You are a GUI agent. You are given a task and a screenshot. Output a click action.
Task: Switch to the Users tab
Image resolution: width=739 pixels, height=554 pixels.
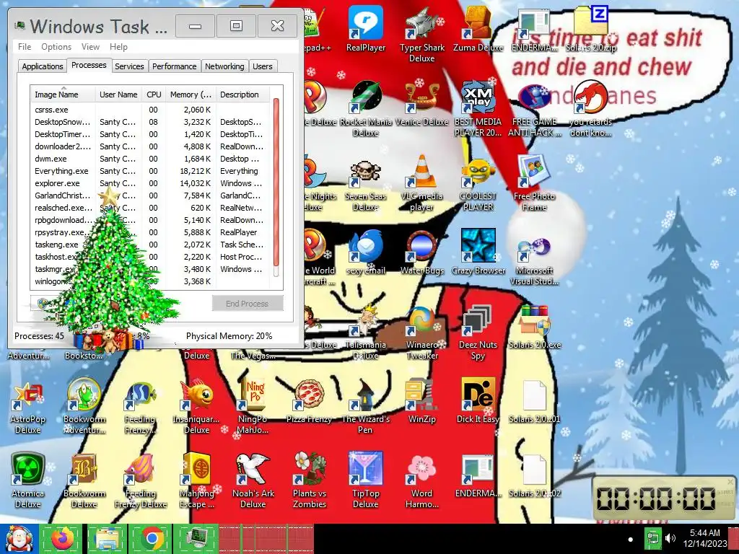pos(263,66)
